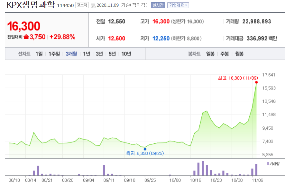The height and width of the screenshot is (188, 285).
Task: Click the 저가 value 12,250
Action: 161,38
